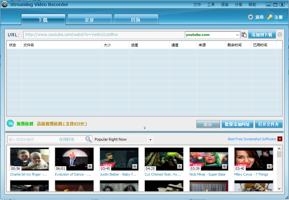This screenshot has height=200, width=289.
Task: Switch to the 转换 tab
Action: (136, 20)
